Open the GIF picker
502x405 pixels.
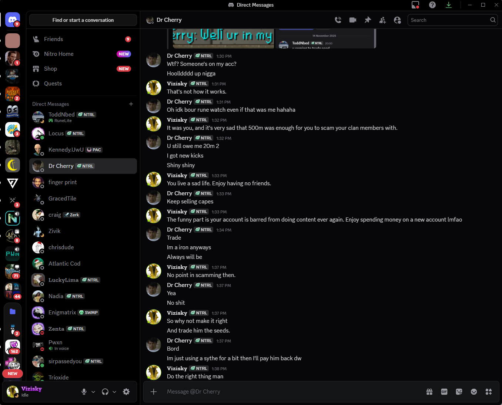[x=444, y=392]
